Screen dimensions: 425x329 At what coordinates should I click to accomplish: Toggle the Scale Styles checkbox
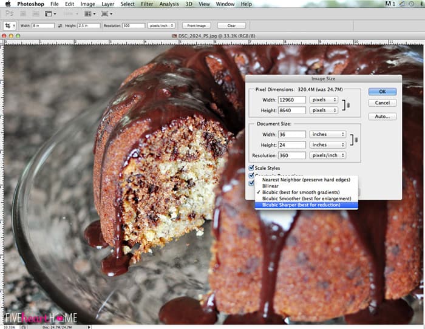coord(251,168)
